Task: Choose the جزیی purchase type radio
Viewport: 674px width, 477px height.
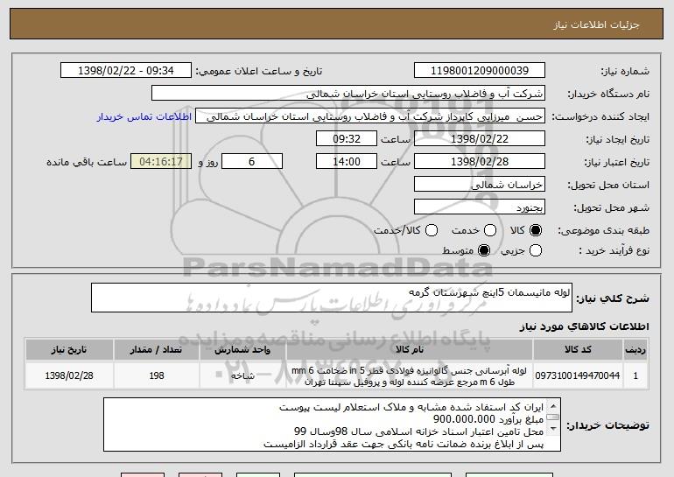Action: tap(536, 250)
